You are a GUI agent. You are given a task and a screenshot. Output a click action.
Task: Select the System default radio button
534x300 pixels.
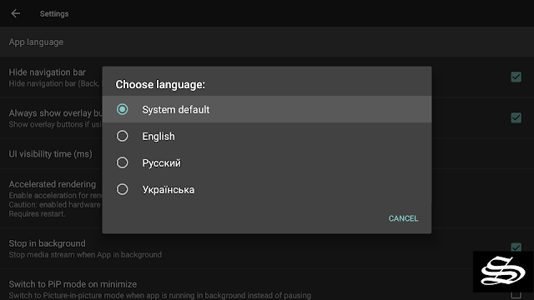click(123, 109)
